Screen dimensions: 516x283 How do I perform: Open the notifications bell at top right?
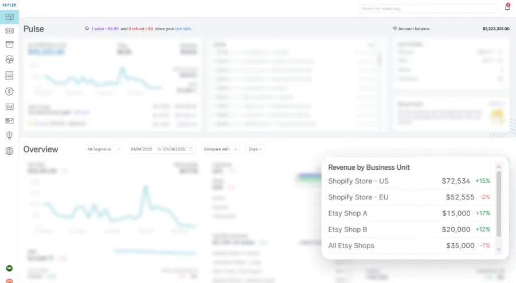pos(507,7)
